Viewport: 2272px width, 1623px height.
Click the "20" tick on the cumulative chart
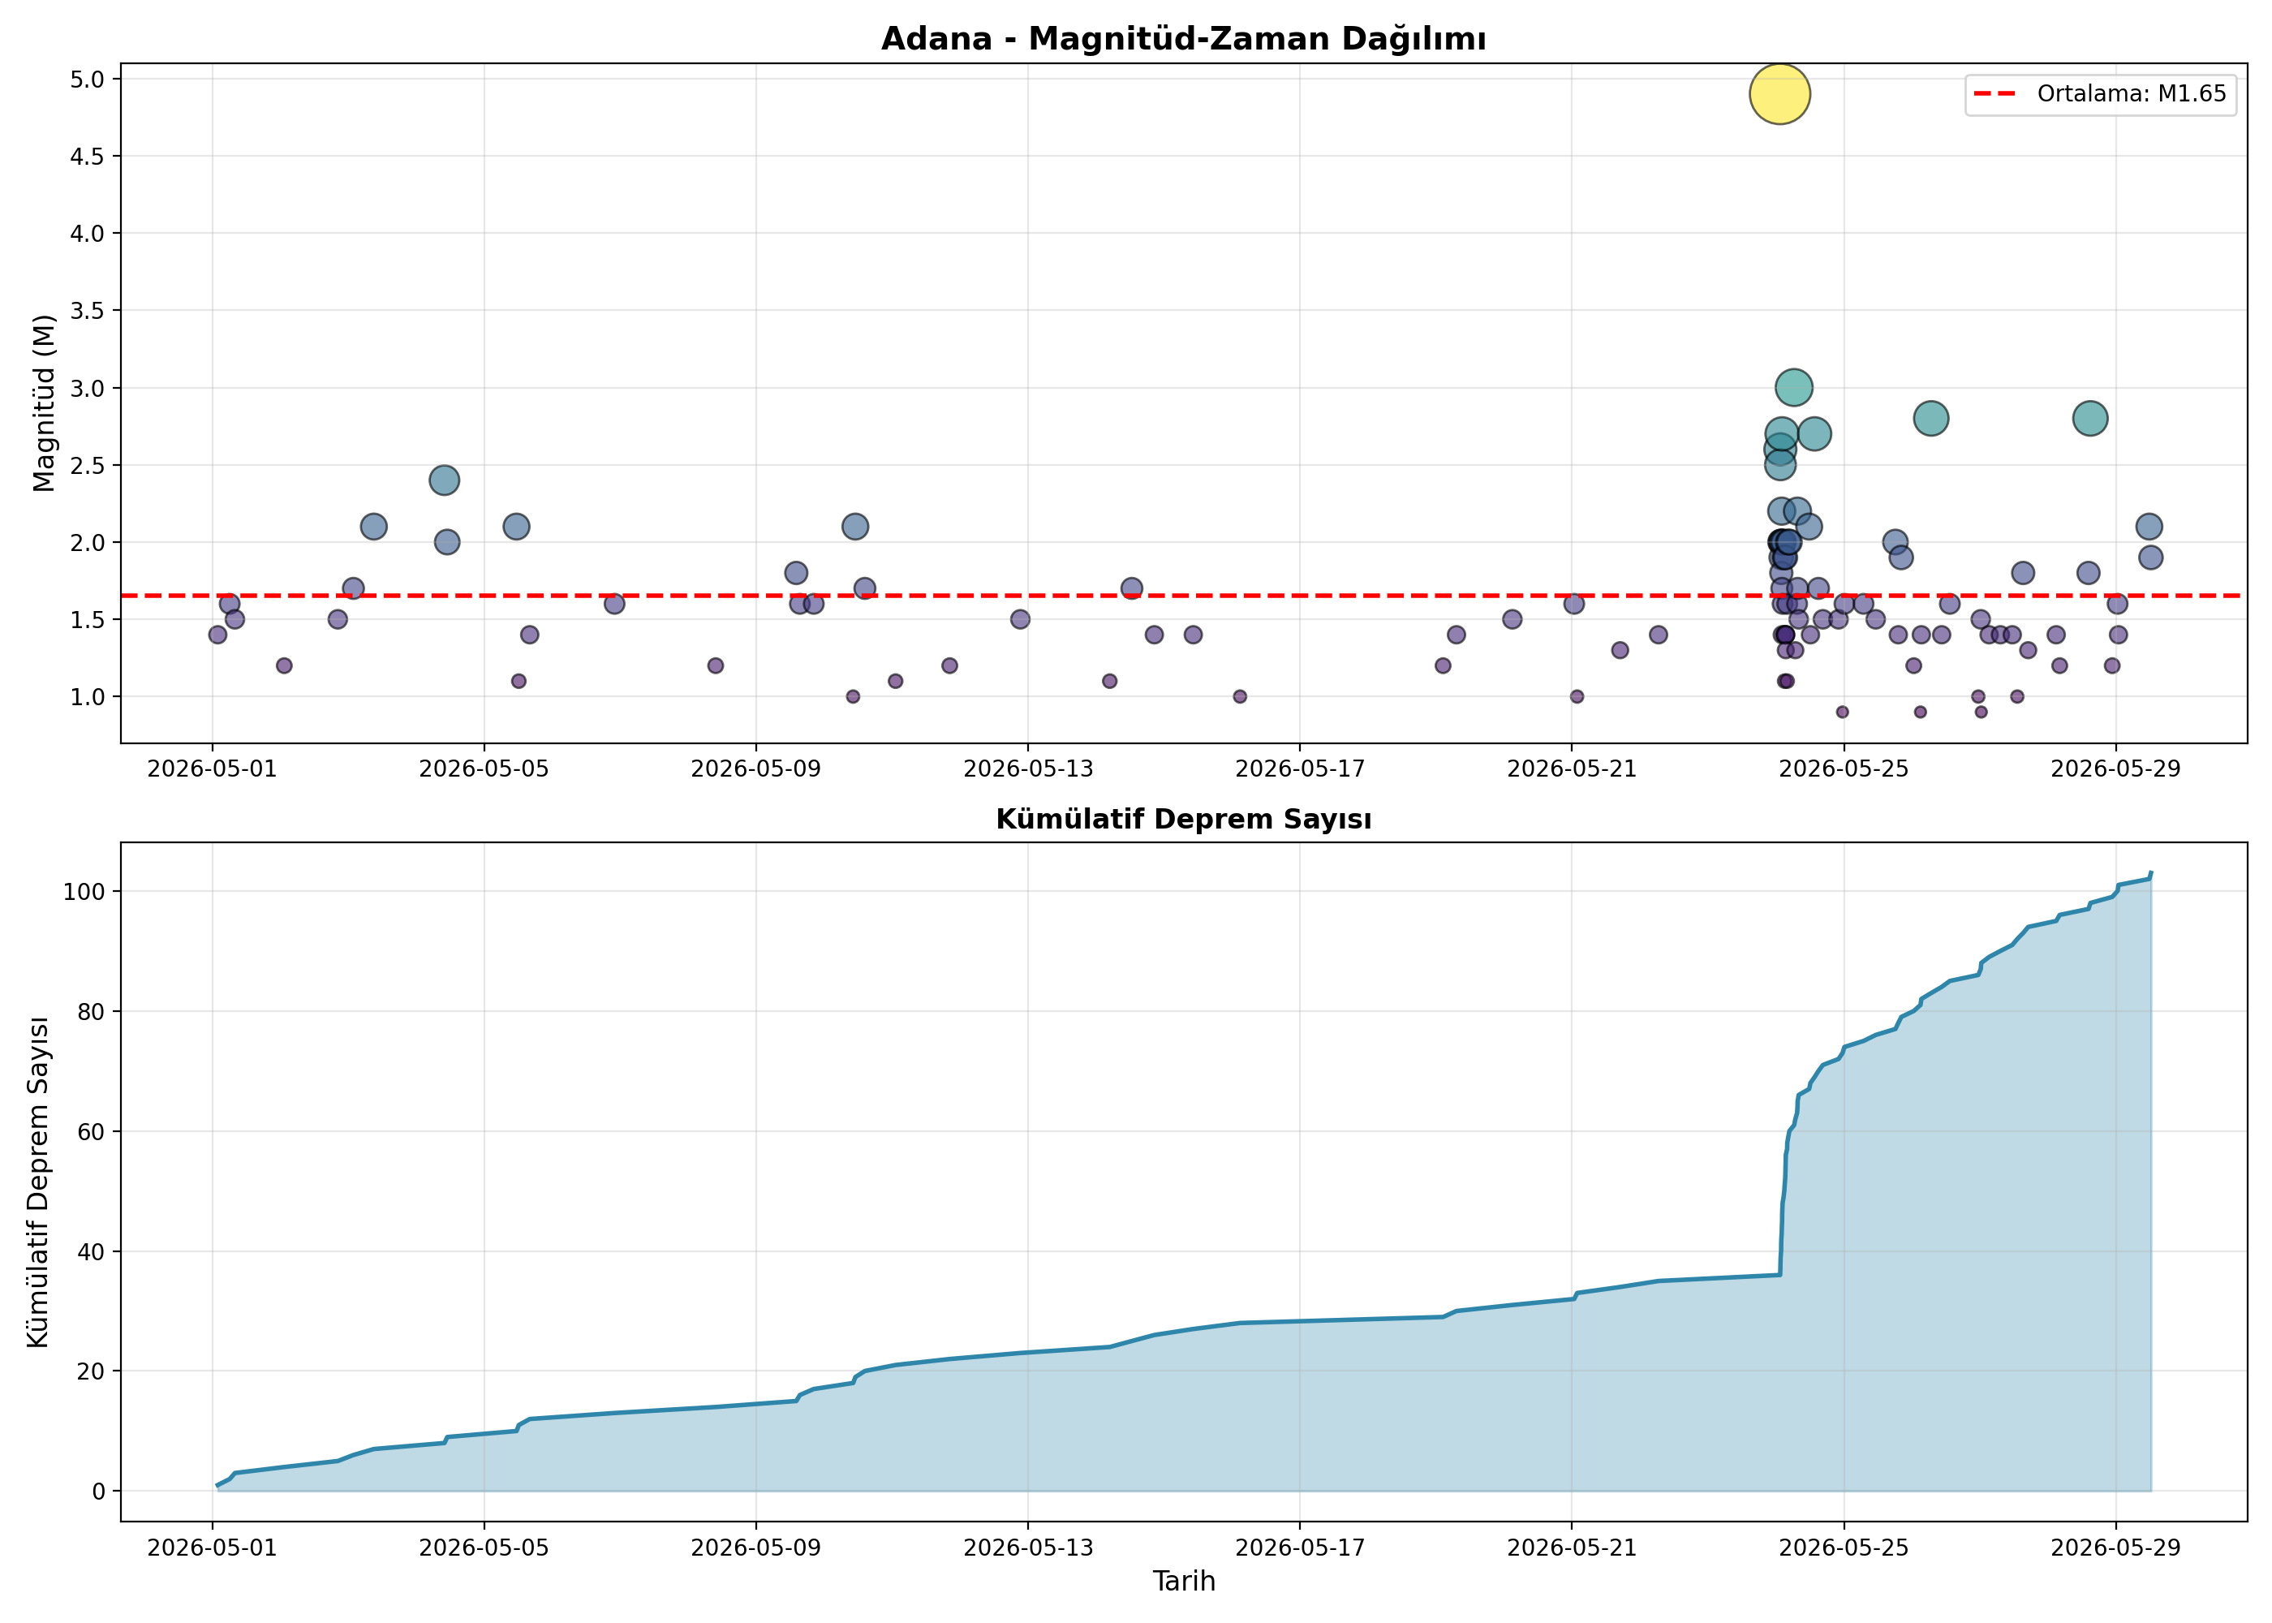pyautogui.click(x=91, y=1371)
